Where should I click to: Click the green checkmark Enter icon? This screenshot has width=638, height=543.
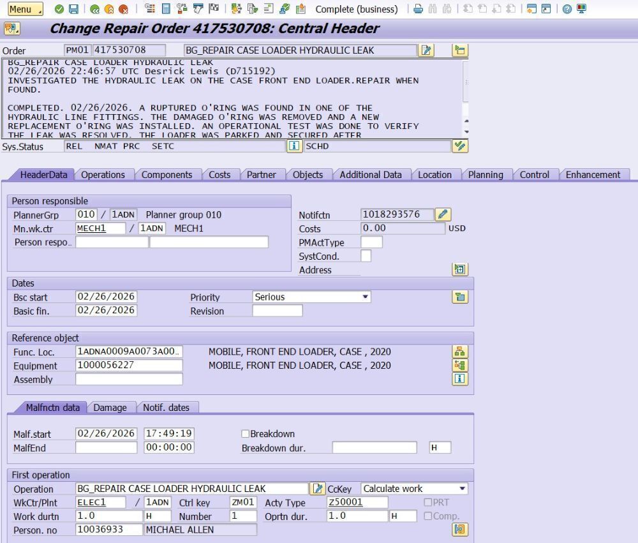pyautogui.click(x=59, y=9)
